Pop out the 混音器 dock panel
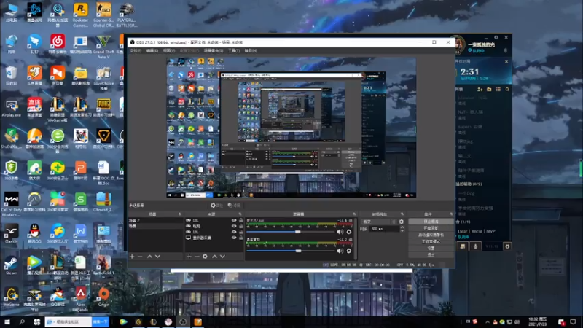 (354, 214)
